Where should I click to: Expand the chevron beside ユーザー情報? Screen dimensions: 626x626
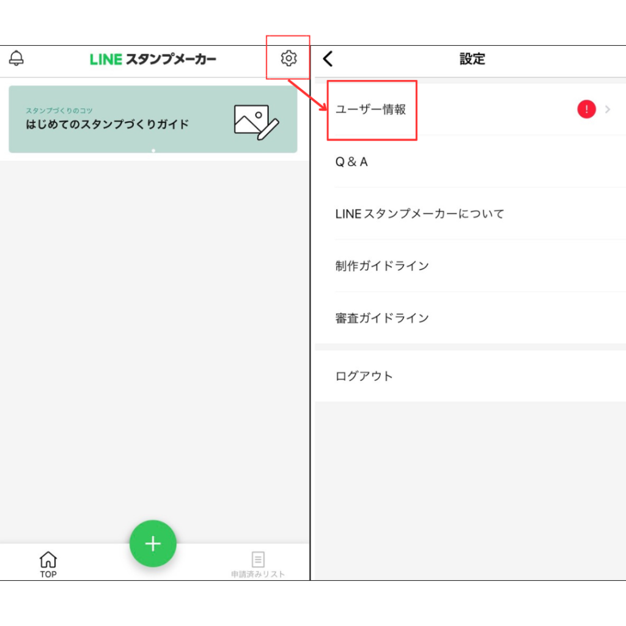coord(608,109)
